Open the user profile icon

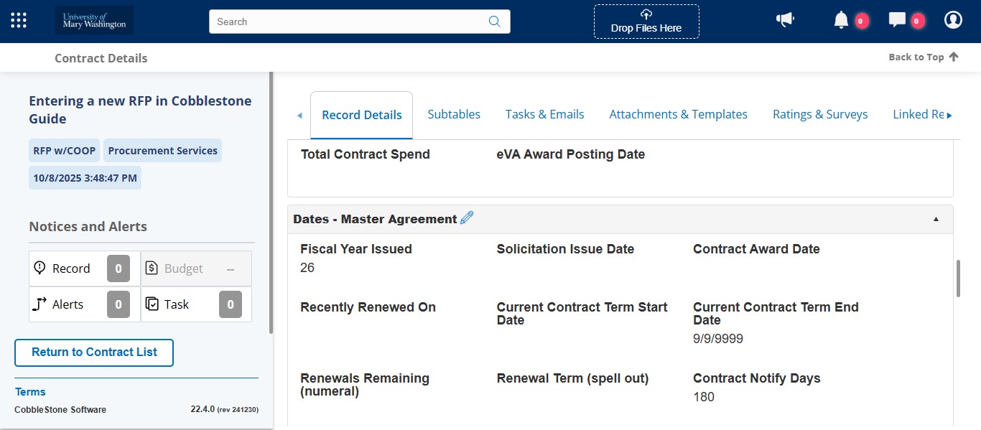point(953,20)
